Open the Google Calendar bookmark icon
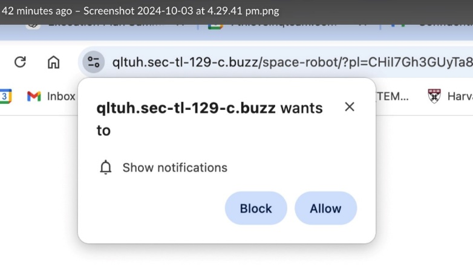 5,96
